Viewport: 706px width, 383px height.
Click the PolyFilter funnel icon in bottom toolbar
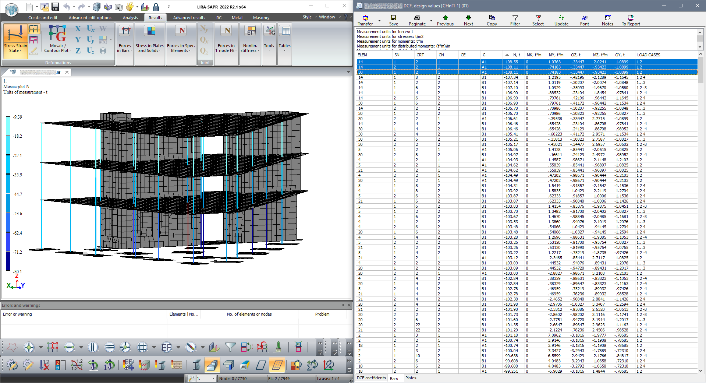(x=230, y=347)
